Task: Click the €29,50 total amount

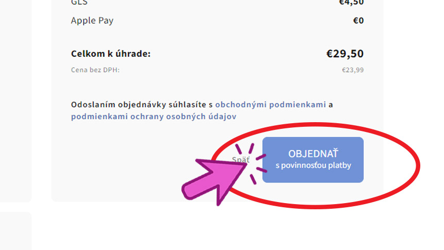Action: [345, 54]
